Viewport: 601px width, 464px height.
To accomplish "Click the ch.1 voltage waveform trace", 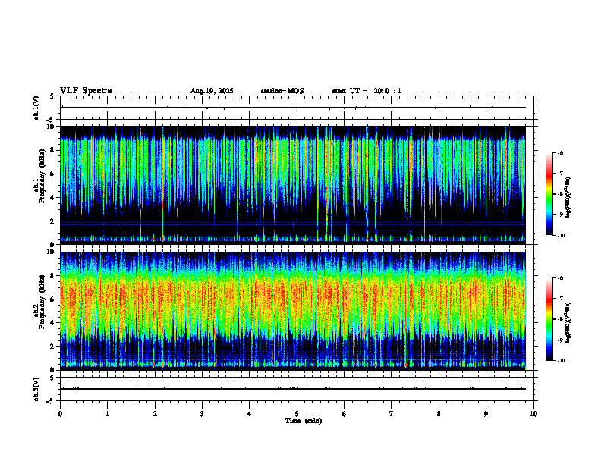I will [293, 108].
